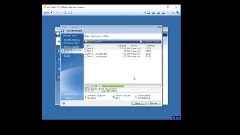
Task: Click the third hard disk device icon
Action: pyautogui.click(x=158, y=13)
